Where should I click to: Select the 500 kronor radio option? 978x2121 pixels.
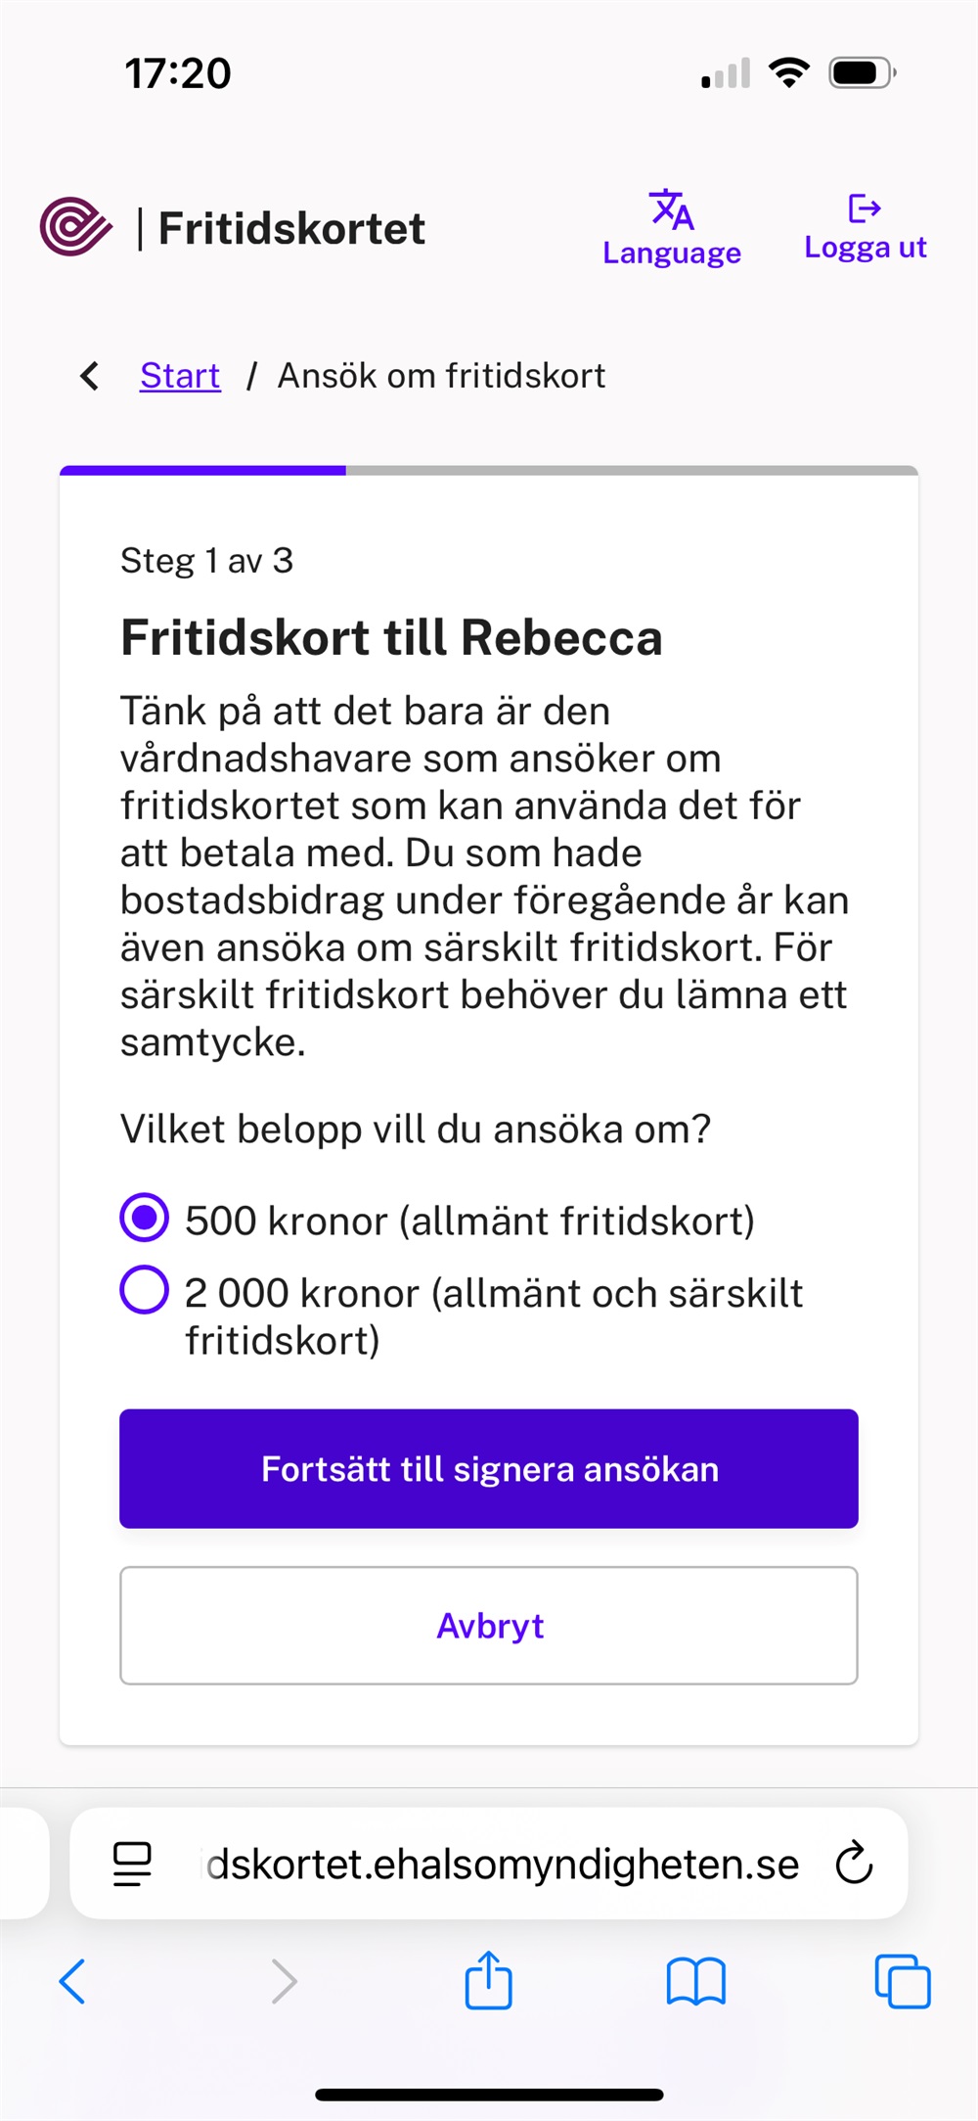coord(145,1219)
